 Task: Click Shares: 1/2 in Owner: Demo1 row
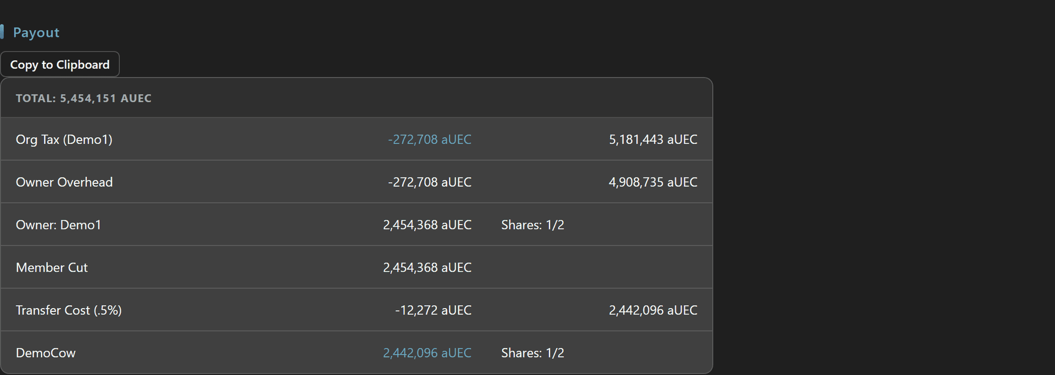click(x=532, y=225)
